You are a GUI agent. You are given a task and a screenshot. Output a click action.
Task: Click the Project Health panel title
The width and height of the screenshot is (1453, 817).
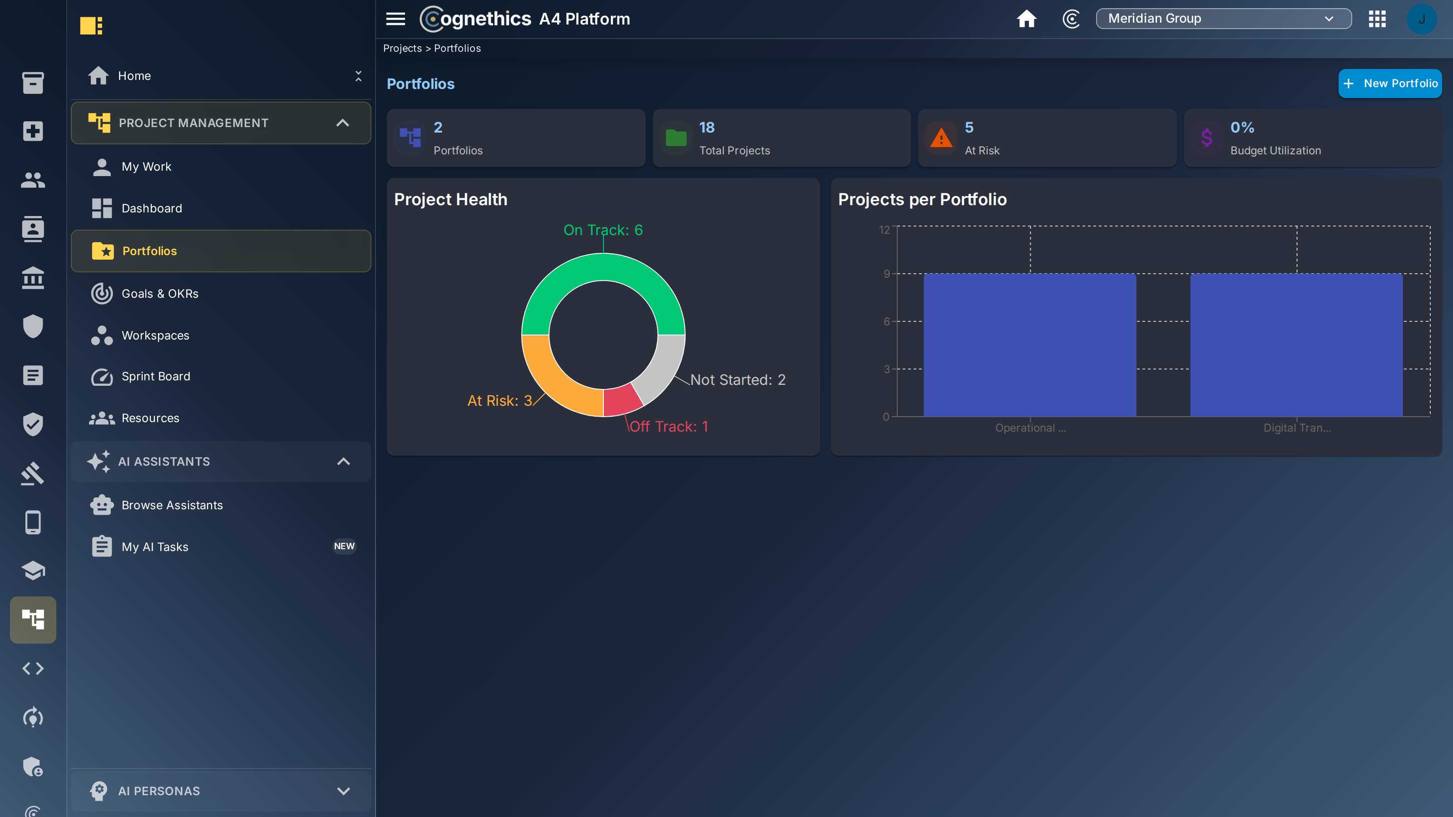pos(451,200)
